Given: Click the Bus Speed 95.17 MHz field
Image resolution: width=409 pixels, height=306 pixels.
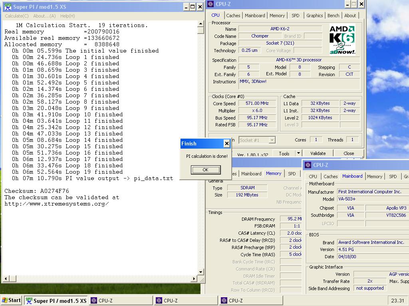Looking at the screenshot, I should 257,118.
